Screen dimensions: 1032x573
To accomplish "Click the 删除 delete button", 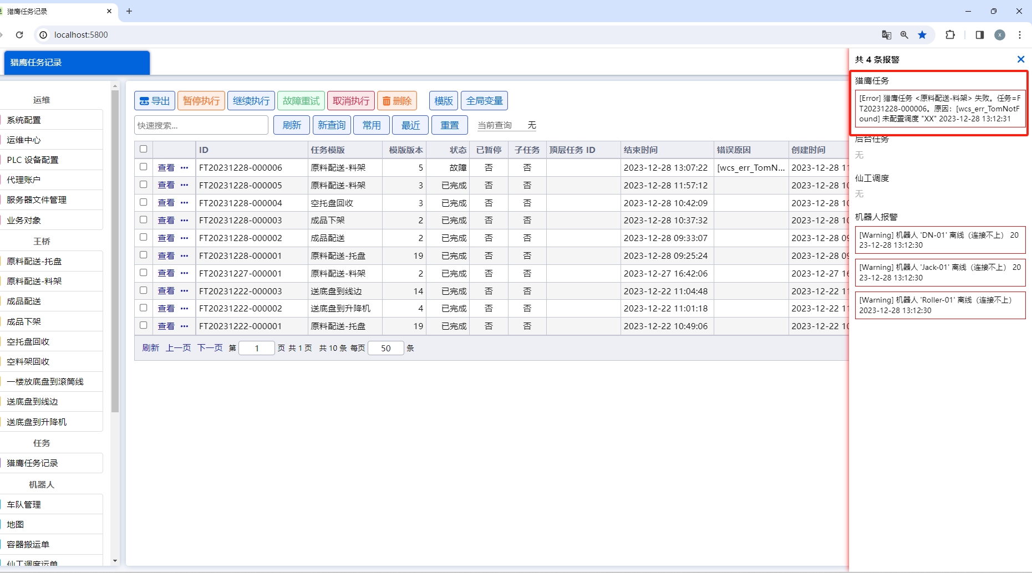I will click(397, 101).
